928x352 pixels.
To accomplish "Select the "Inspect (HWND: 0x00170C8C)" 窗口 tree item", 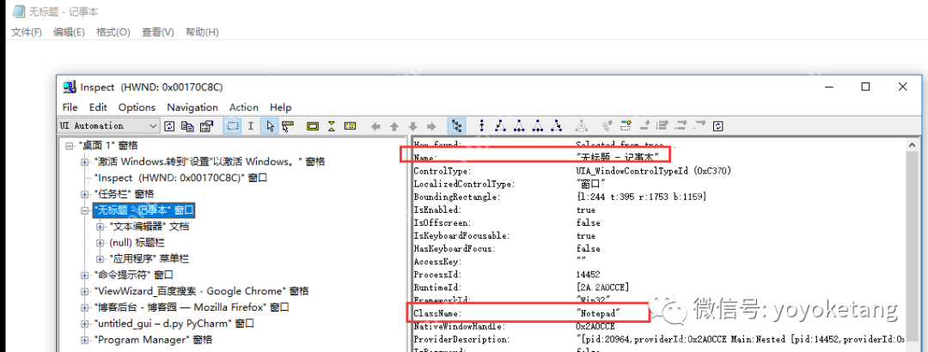I will (181, 178).
